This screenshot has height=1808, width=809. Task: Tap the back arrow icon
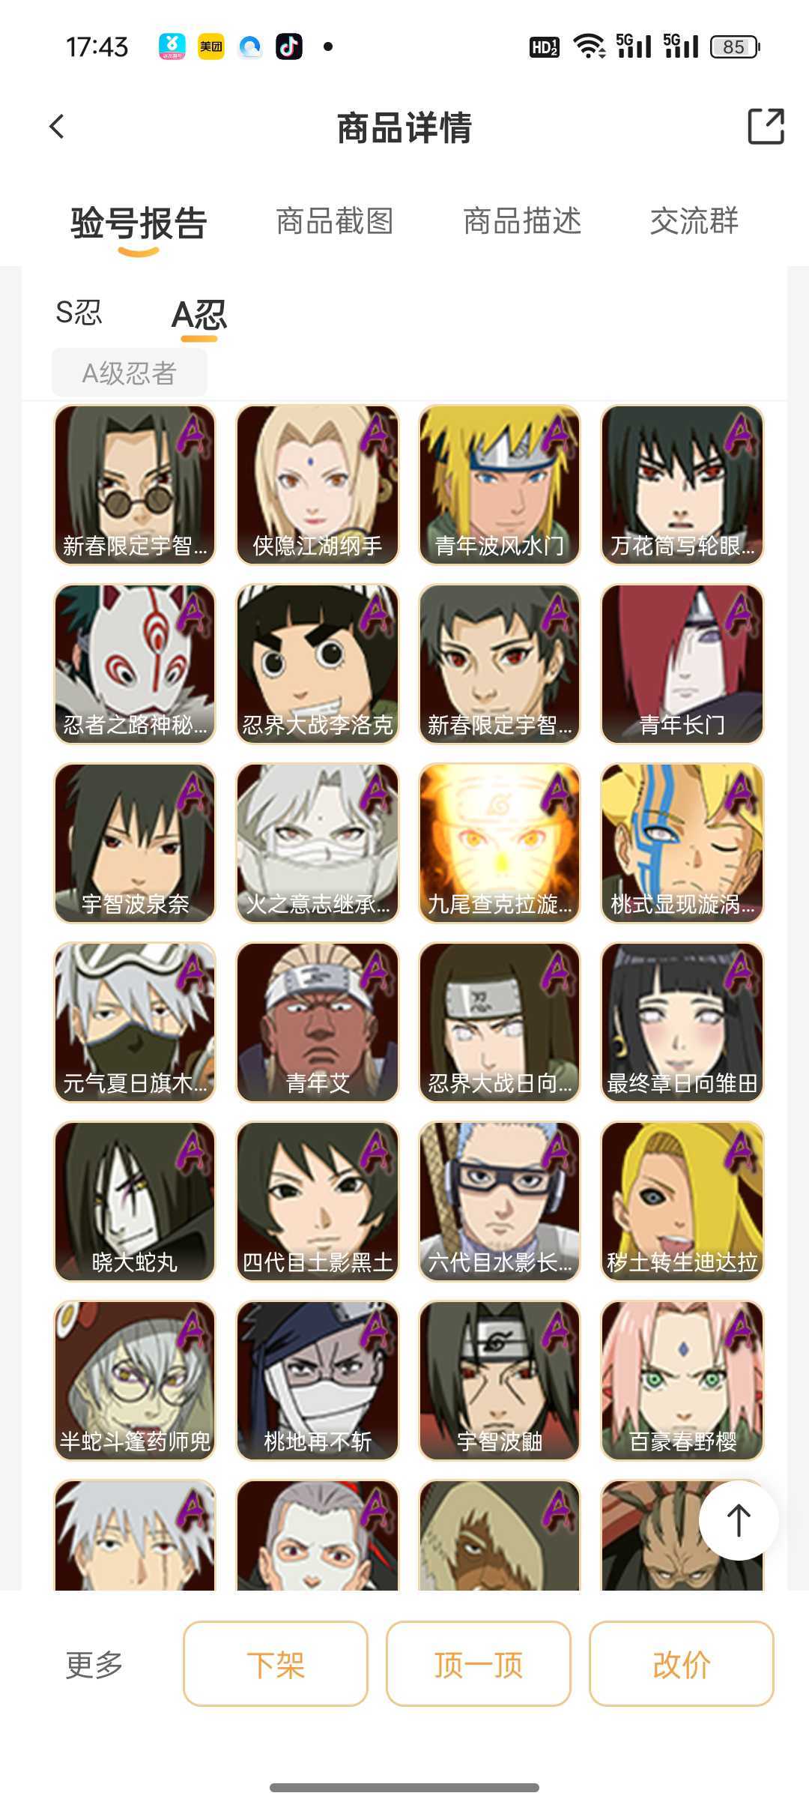pyautogui.click(x=57, y=127)
